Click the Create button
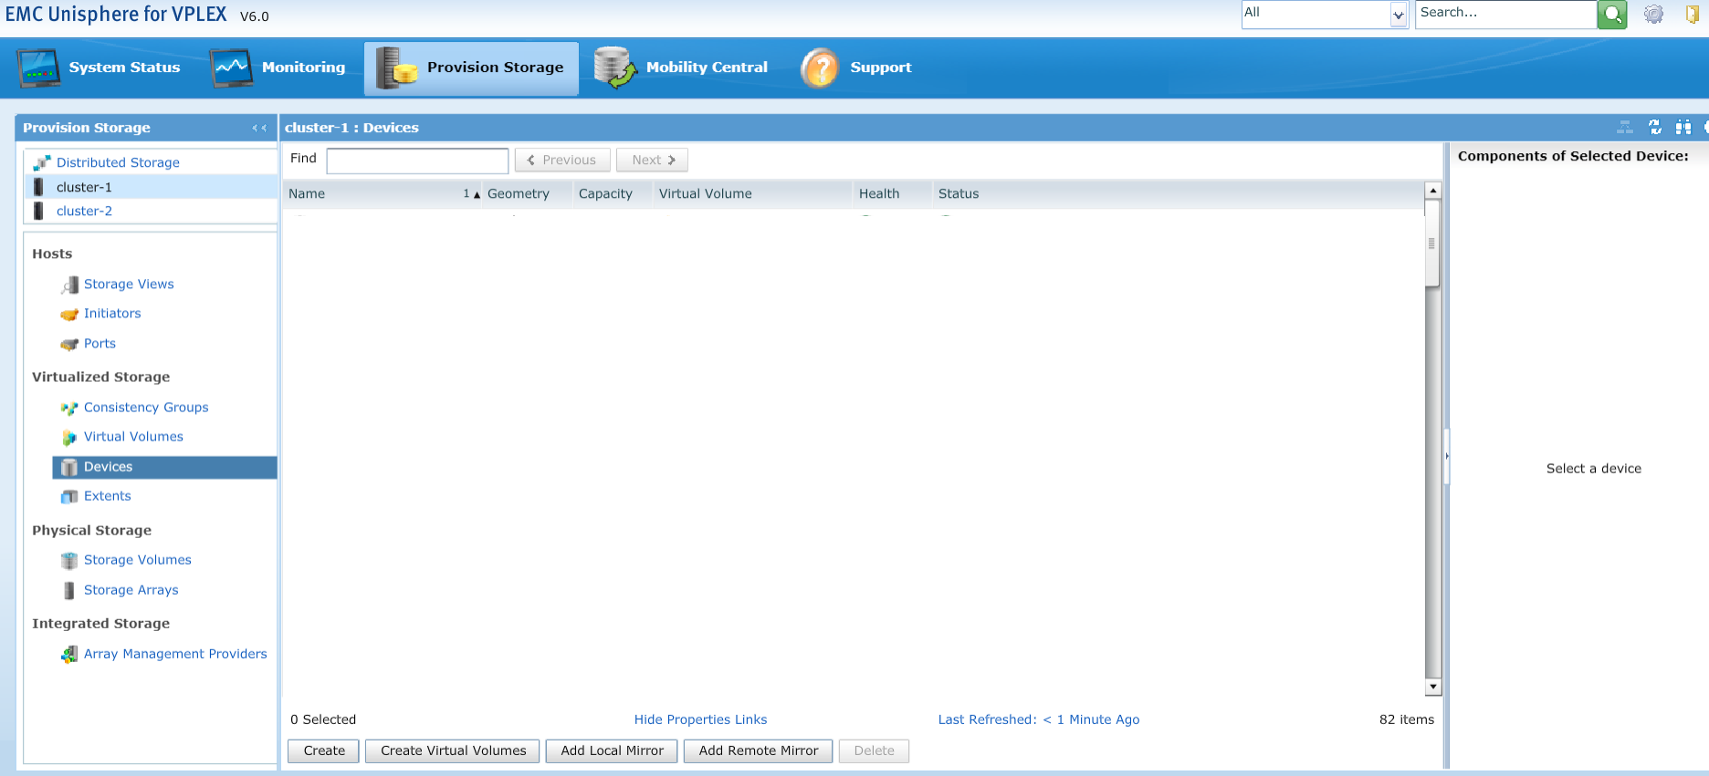Viewport: 1709px width, 776px height. (324, 750)
